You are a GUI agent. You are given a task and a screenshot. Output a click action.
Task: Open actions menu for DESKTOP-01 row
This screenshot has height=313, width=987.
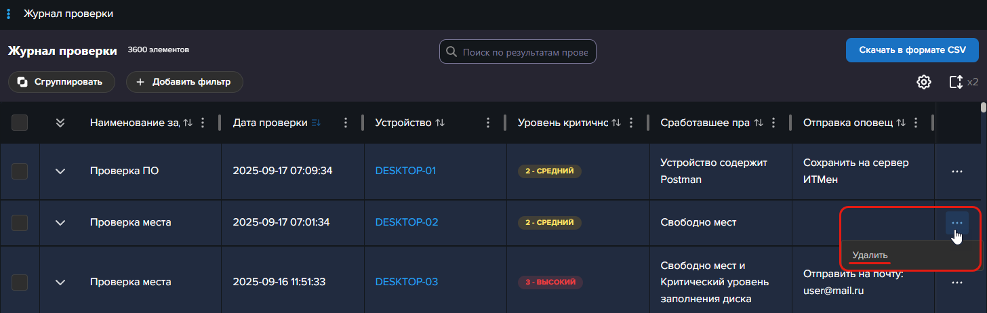pyautogui.click(x=956, y=171)
